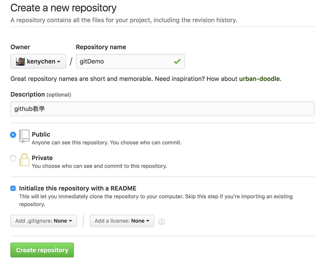Click the private repository lock icon
This screenshot has height=267, width=328.
(x=24, y=160)
